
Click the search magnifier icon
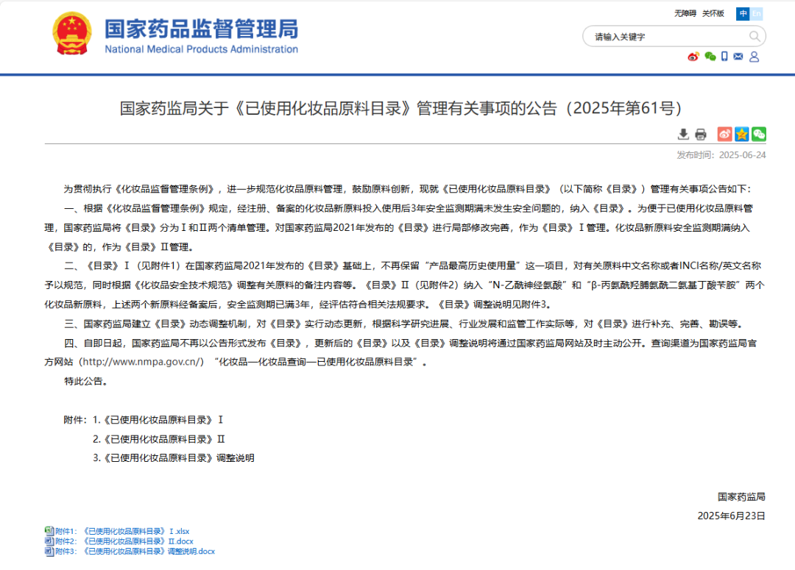click(x=755, y=36)
